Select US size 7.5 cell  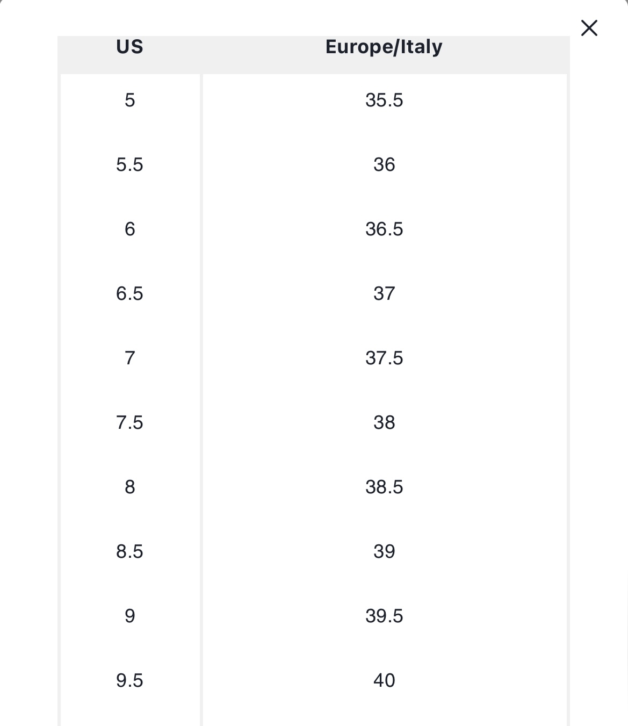(x=130, y=422)
